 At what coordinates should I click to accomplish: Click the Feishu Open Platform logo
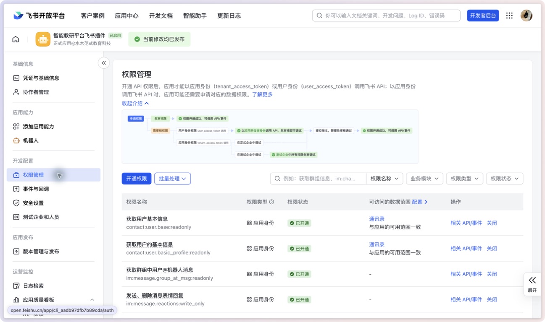(x=39, y=16)
